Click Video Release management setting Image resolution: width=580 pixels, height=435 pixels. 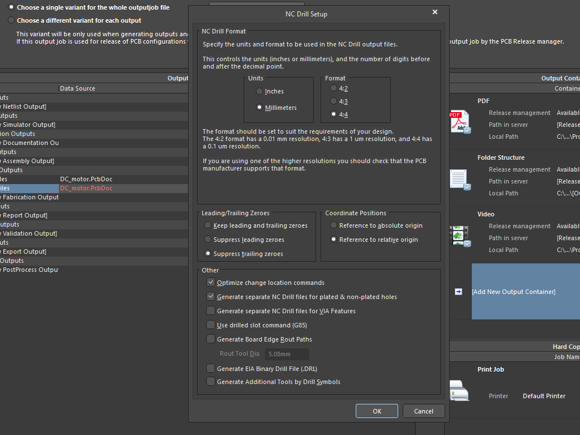[519, 226]
